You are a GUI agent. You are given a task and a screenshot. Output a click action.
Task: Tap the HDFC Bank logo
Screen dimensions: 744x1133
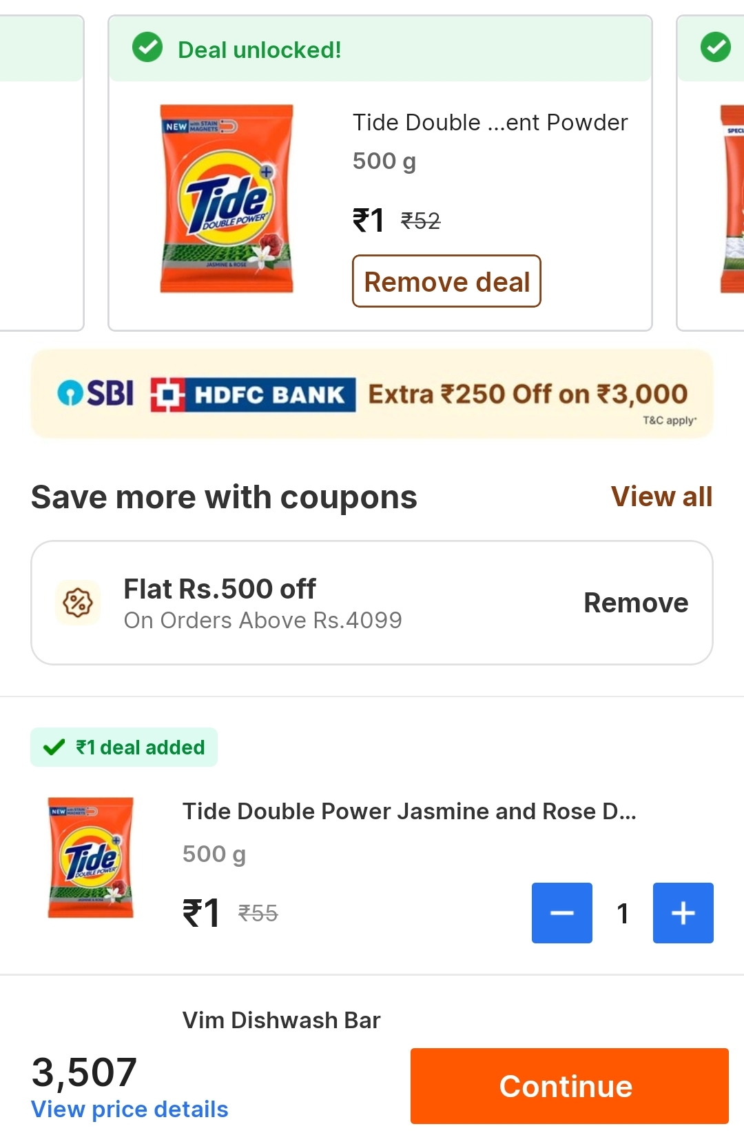point(252,393)
